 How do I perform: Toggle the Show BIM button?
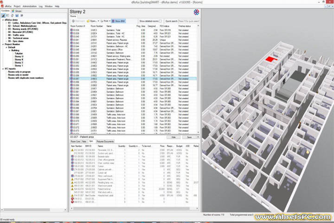tap(118, 21)
